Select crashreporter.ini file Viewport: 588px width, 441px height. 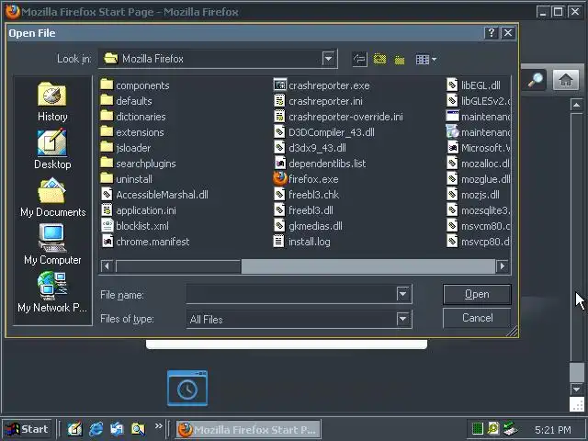point(318,101)
